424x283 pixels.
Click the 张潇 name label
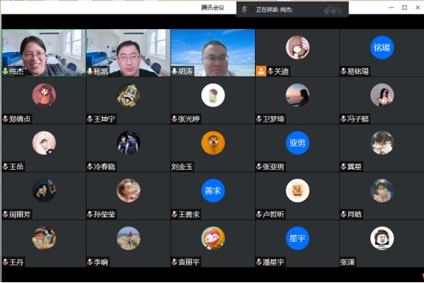[x=347, y=262]
